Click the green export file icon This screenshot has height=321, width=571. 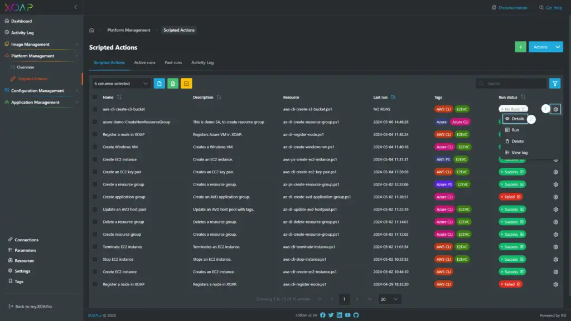173,84
